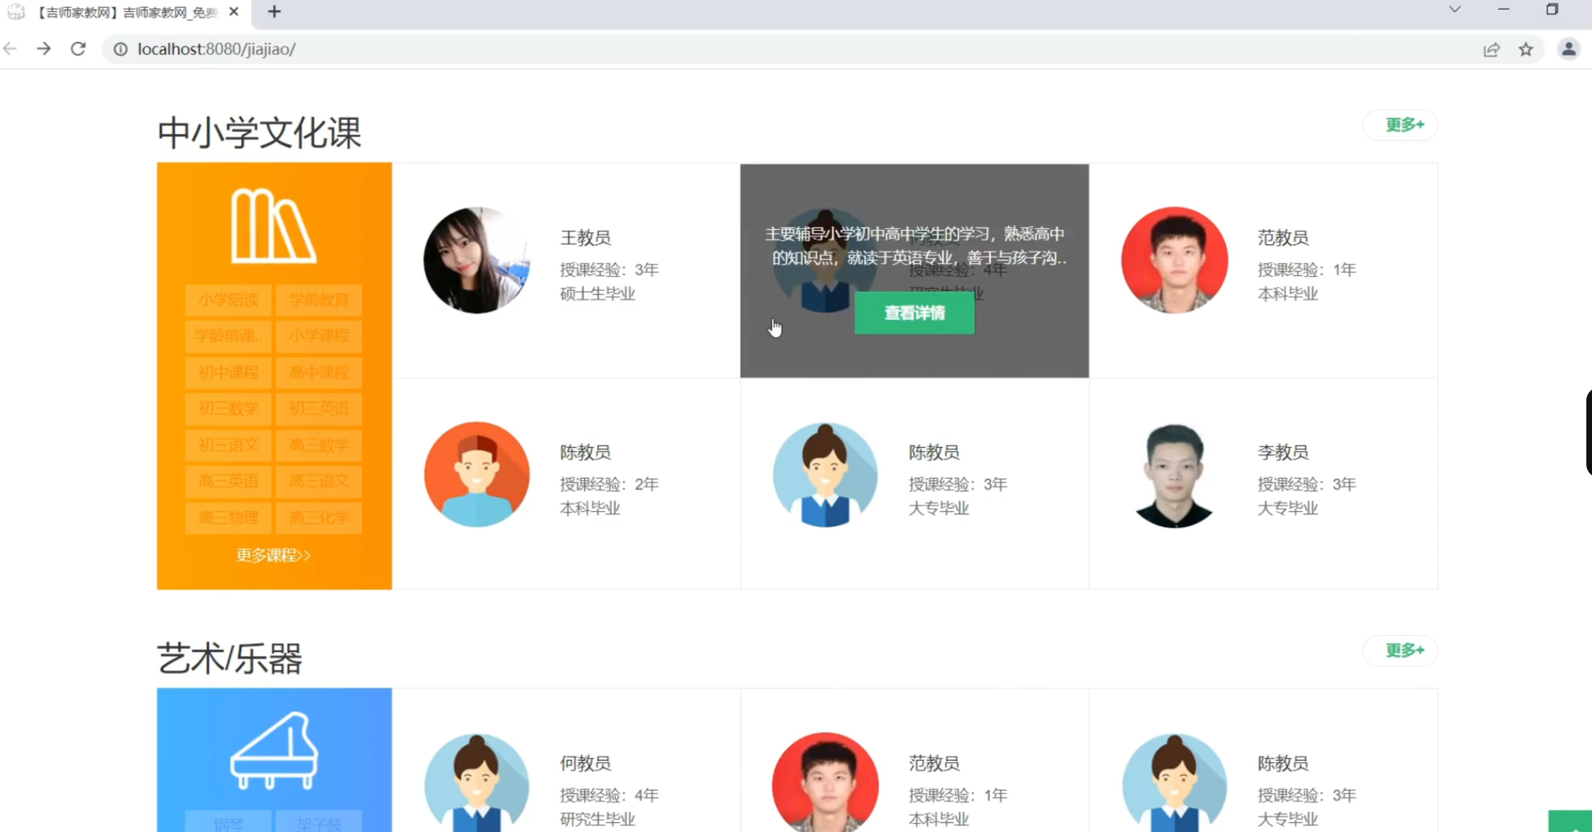Select the 小学陪读 course category
Image resolution: width=1592 pixels, height=832 pixels.
(228, 300)
